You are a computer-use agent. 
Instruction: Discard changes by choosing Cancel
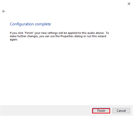(x=121, y=111)
